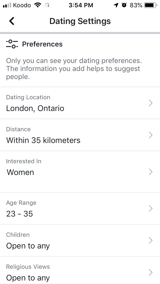The width and height of the screenshot is (160, 284).
Task: Tap the back arrow icon
Action: [11, 21]
